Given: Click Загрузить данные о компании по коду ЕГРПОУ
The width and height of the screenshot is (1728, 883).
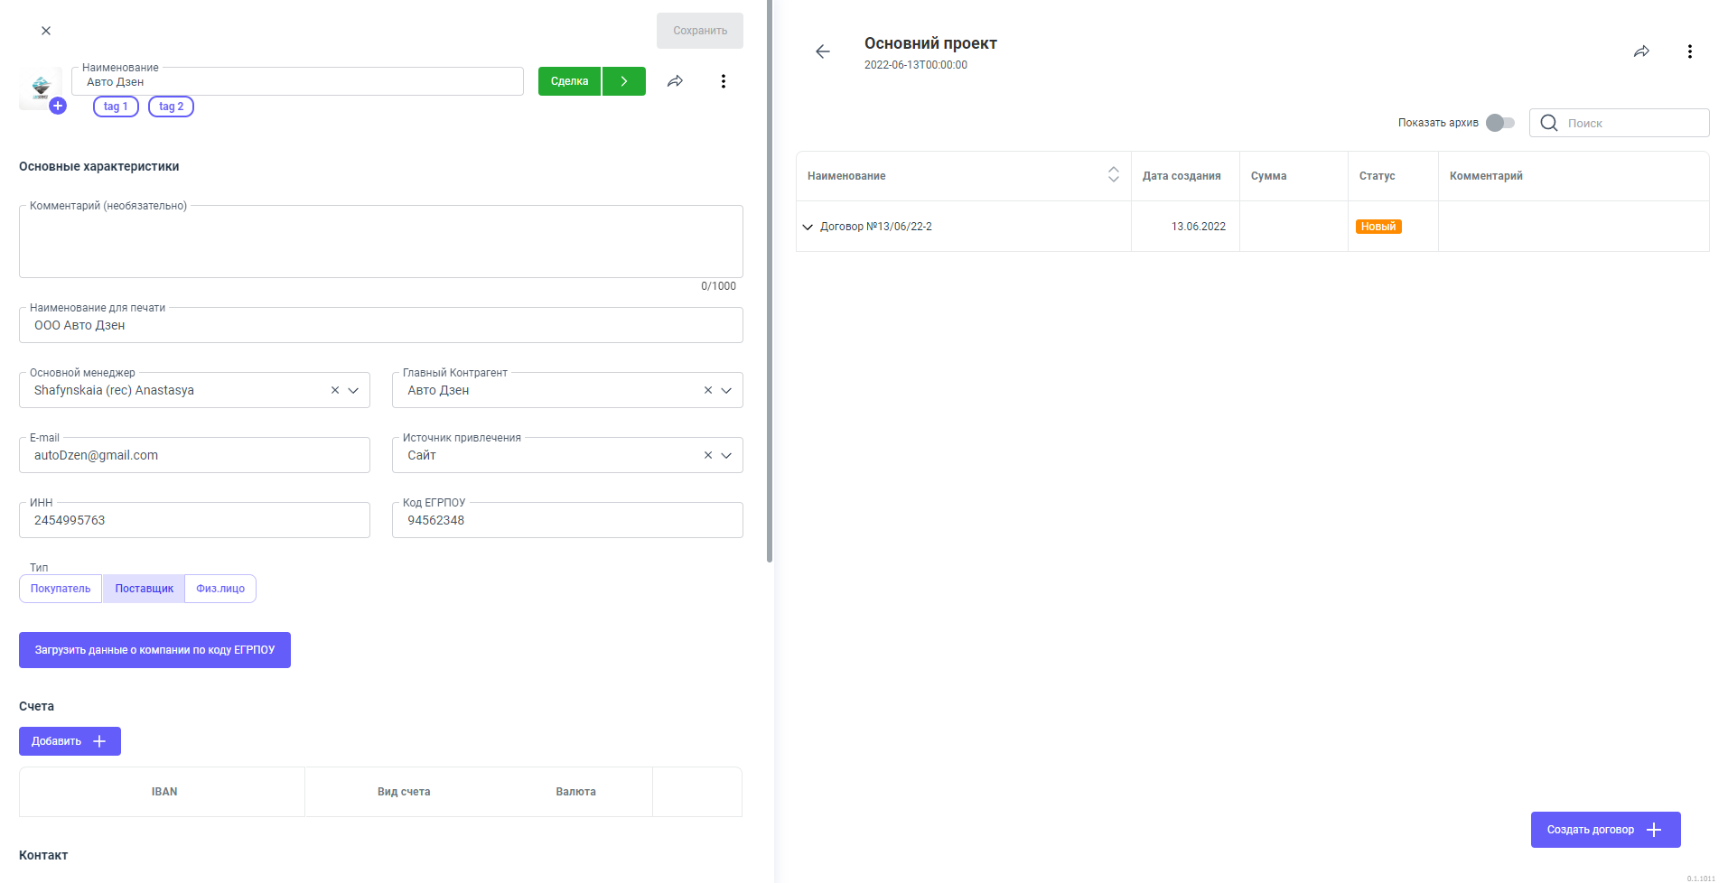Looking at the screenshot, I should pyautogui.click(x=154, y=650).
